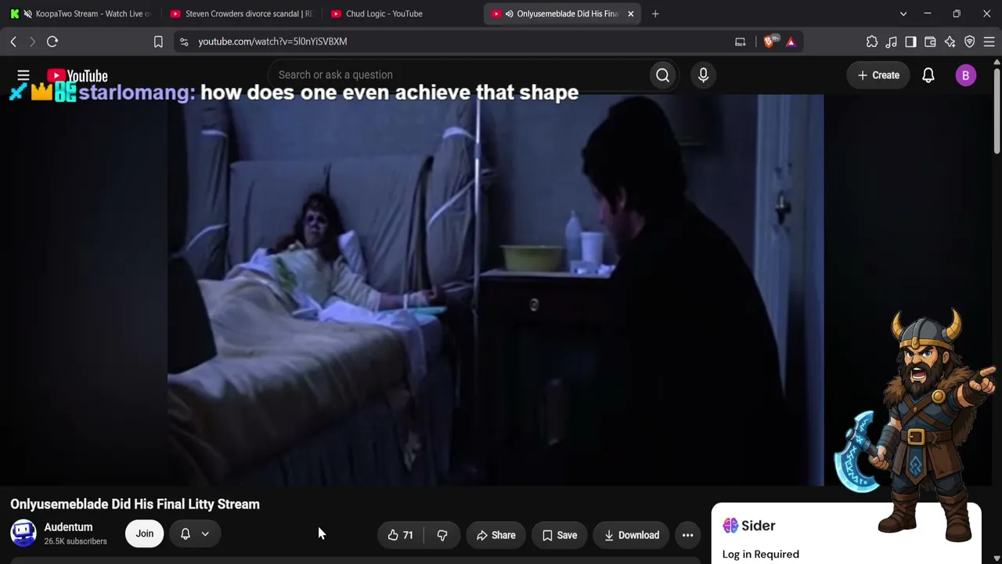This screenshot has height=564, width=1002.
Task: Open Brave Shields lion icon
Action: pos(770,42)
